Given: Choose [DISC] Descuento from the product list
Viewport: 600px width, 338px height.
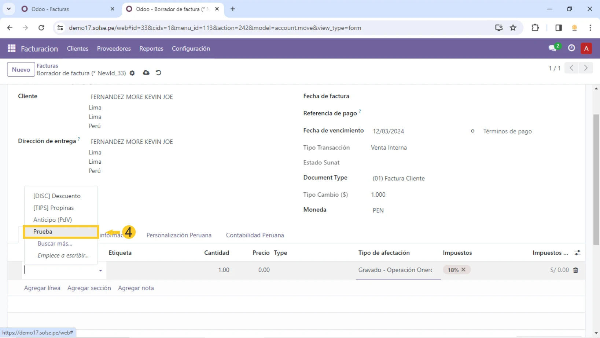Looking at the screenshot, I should [57, 196].
